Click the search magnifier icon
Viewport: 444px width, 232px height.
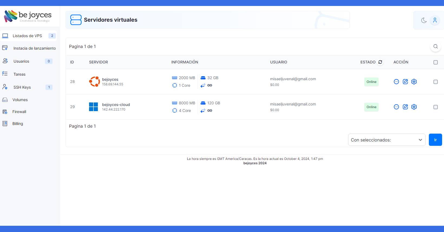point(435,46)
